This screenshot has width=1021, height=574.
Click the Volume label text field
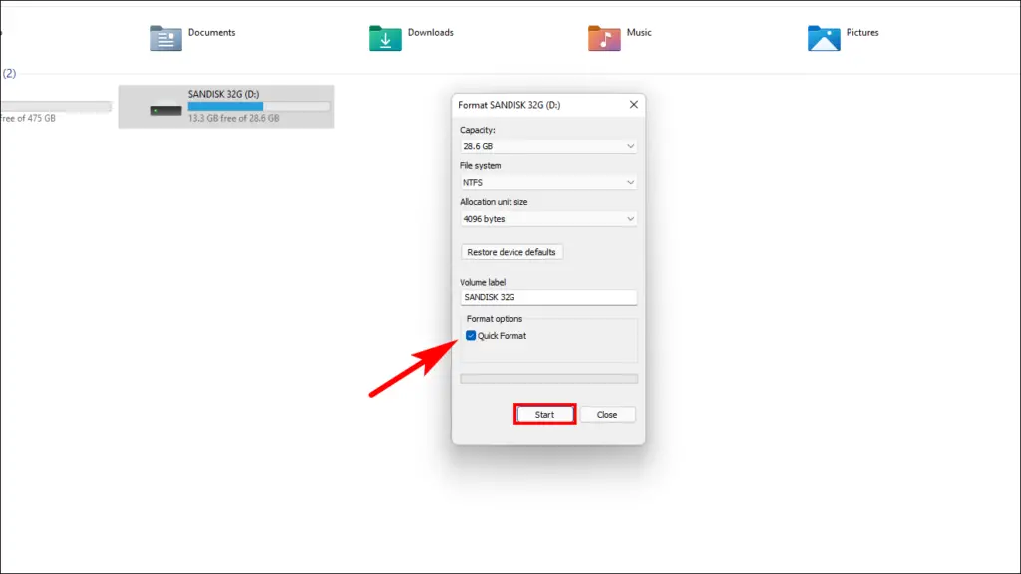pos(548,297)
